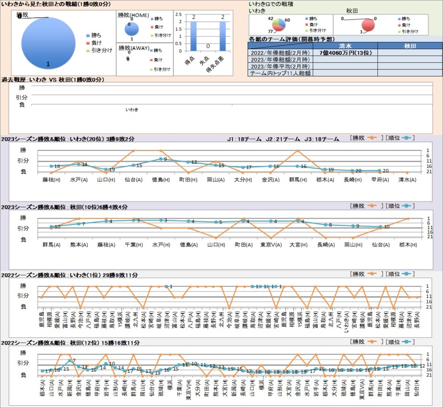Click the いわき label in the 過去戦歴 chart

coord(132,109)
